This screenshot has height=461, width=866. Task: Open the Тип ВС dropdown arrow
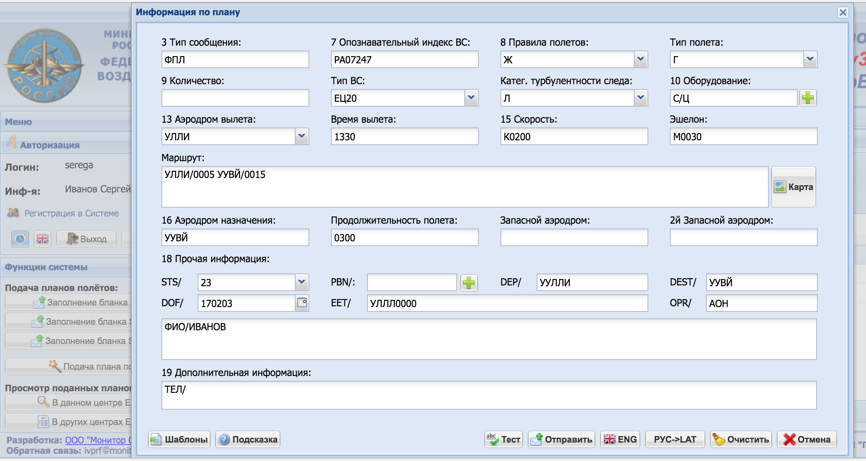pos(471,98)
